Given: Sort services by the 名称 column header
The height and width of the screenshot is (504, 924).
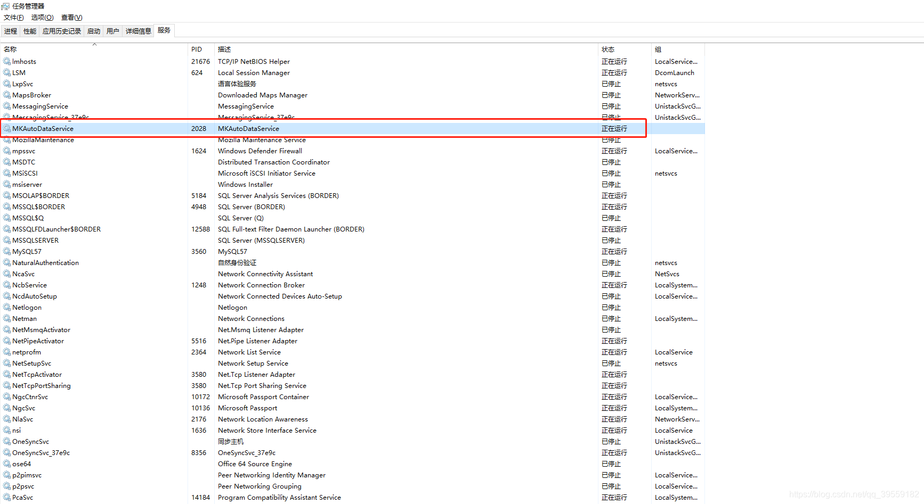Looking at the screenshot, I should 94,49.
